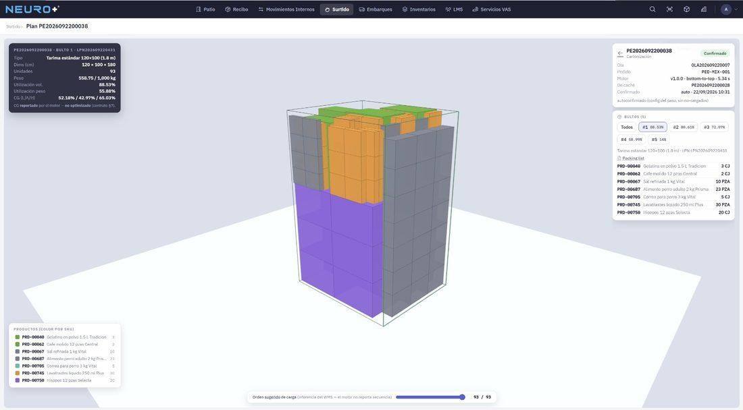Image resolution: width=743 pixels, height=410 pixels.
Task: Click the Ola value OLA202609220007
Action: click(x=711, y=65)
